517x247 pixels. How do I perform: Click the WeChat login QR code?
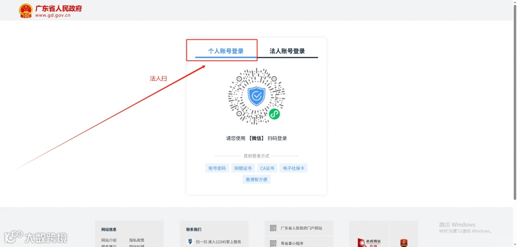coord(257,96)
